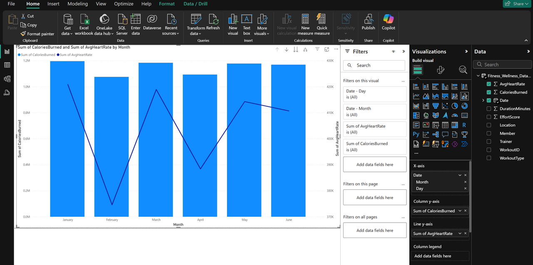Switch to the Modeling tab

[x=78, y=4]
